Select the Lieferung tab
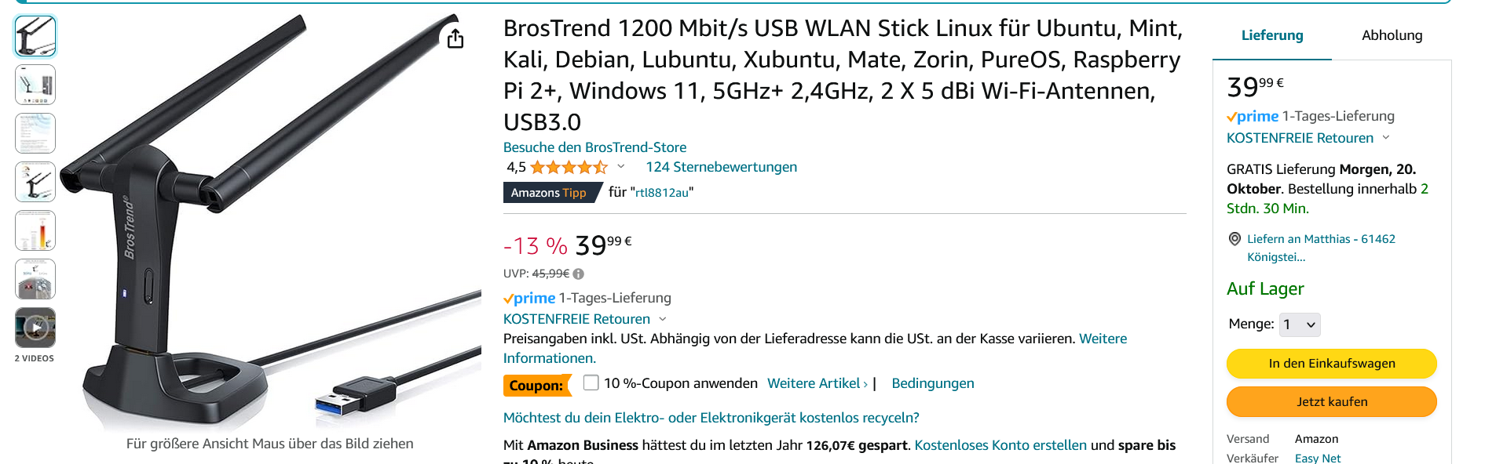The image size is (1485, 464). (x=1272, y=35)
